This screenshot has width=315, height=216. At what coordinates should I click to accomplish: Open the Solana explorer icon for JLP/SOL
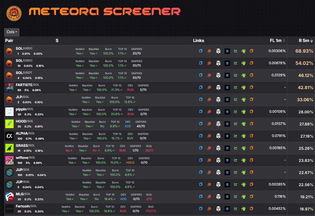(x=227, y=99)
